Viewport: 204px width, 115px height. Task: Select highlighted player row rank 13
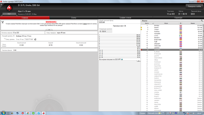pos(171,50)
